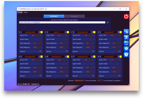Enable Ignore Audio for channel 1
This screenshot has height=98, width=143.
pos(41,39)
